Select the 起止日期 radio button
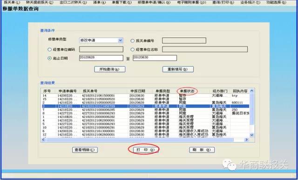298x180 pixels. 49,58
